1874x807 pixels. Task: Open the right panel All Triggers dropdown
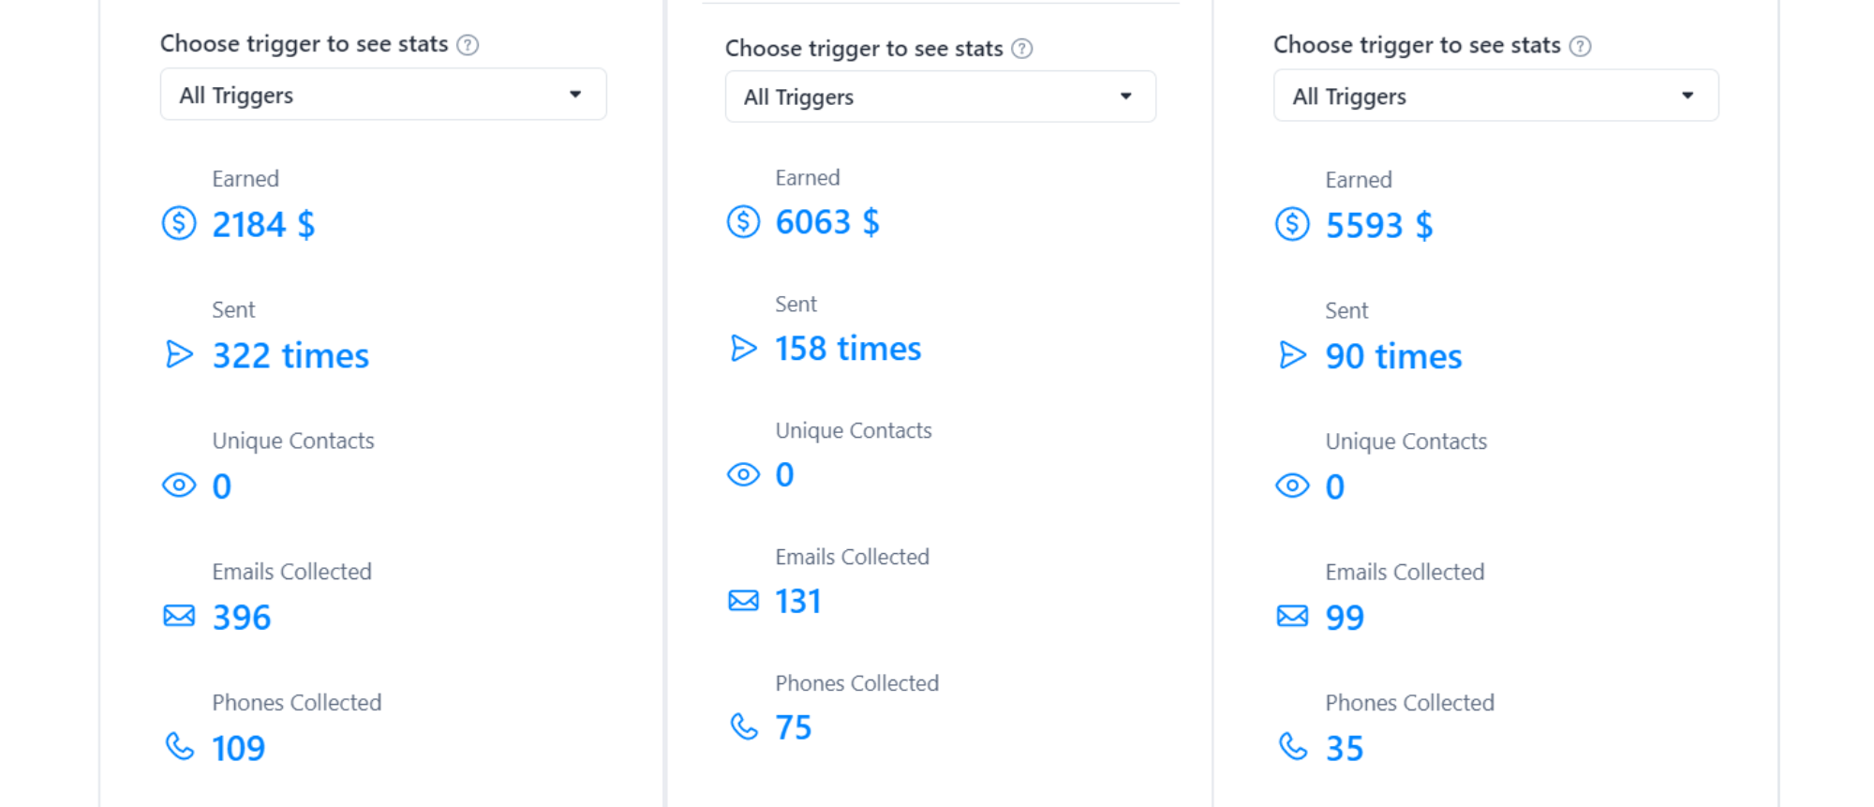(1495, 96)
